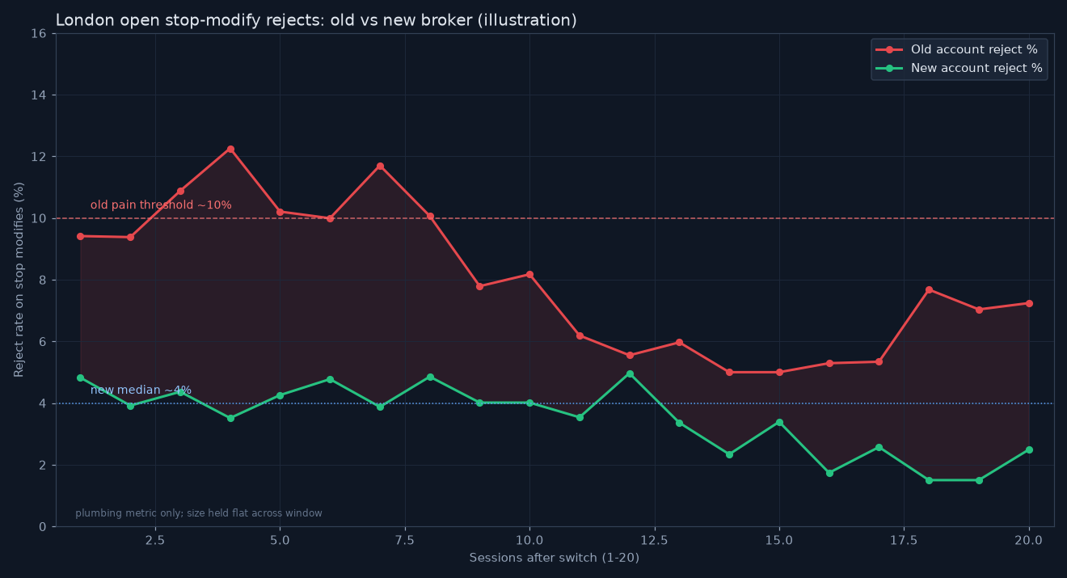Click the red data point at session 7

380,167
